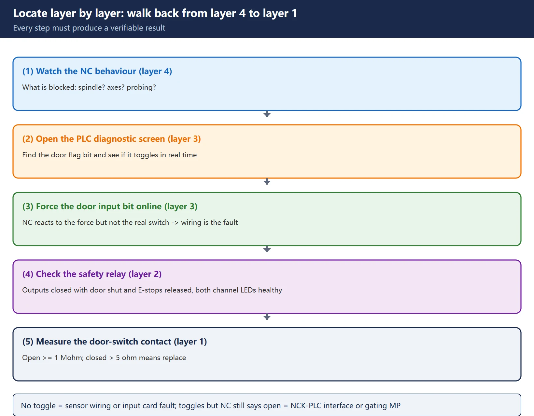Click heading '(1) Watch the NC behaviour (layer 4)'
This screenshot has width=534, height=416.
tap(97, 71)
